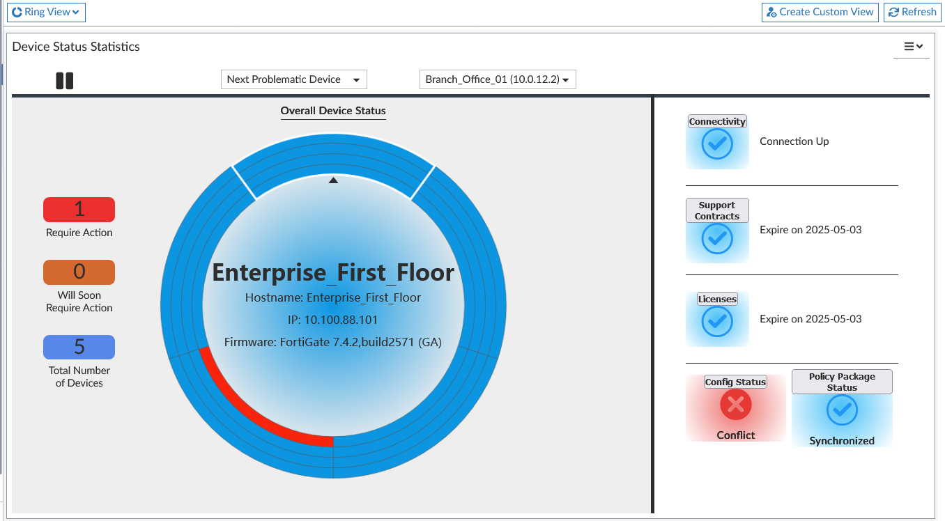Viewport: 945px width, 521px height.
Task: Open the Next Problematic Device dropdown
Action: [x=293, y=79]
